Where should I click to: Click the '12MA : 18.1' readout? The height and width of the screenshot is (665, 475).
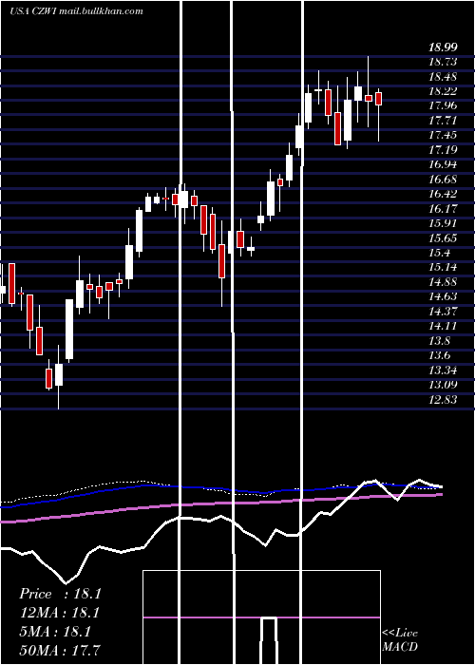pyautogui.click(x=60, y=613)
